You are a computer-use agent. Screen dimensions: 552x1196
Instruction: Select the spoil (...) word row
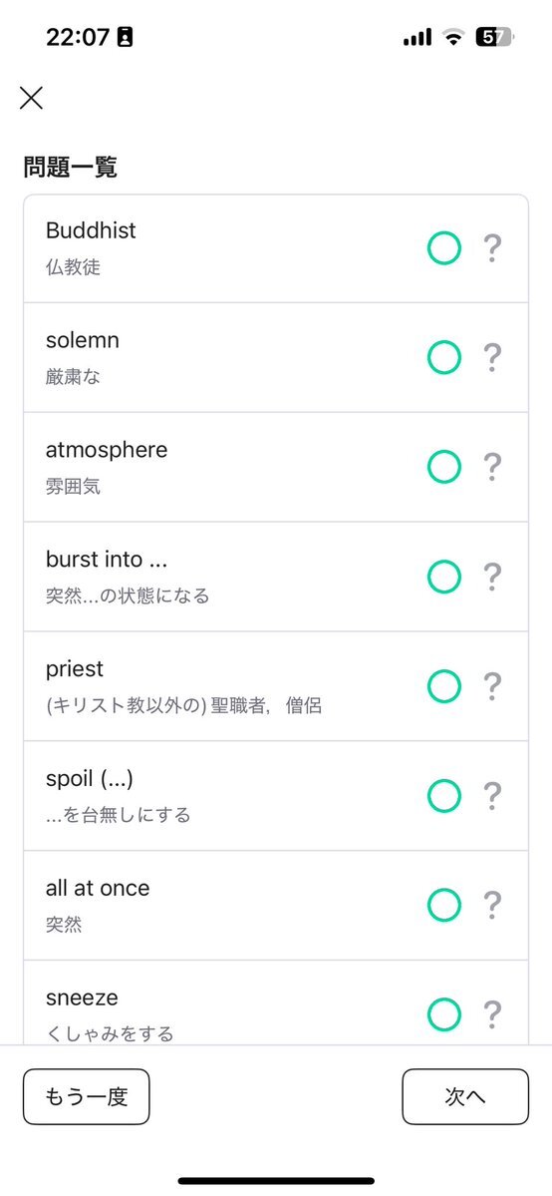click(276, 796)
